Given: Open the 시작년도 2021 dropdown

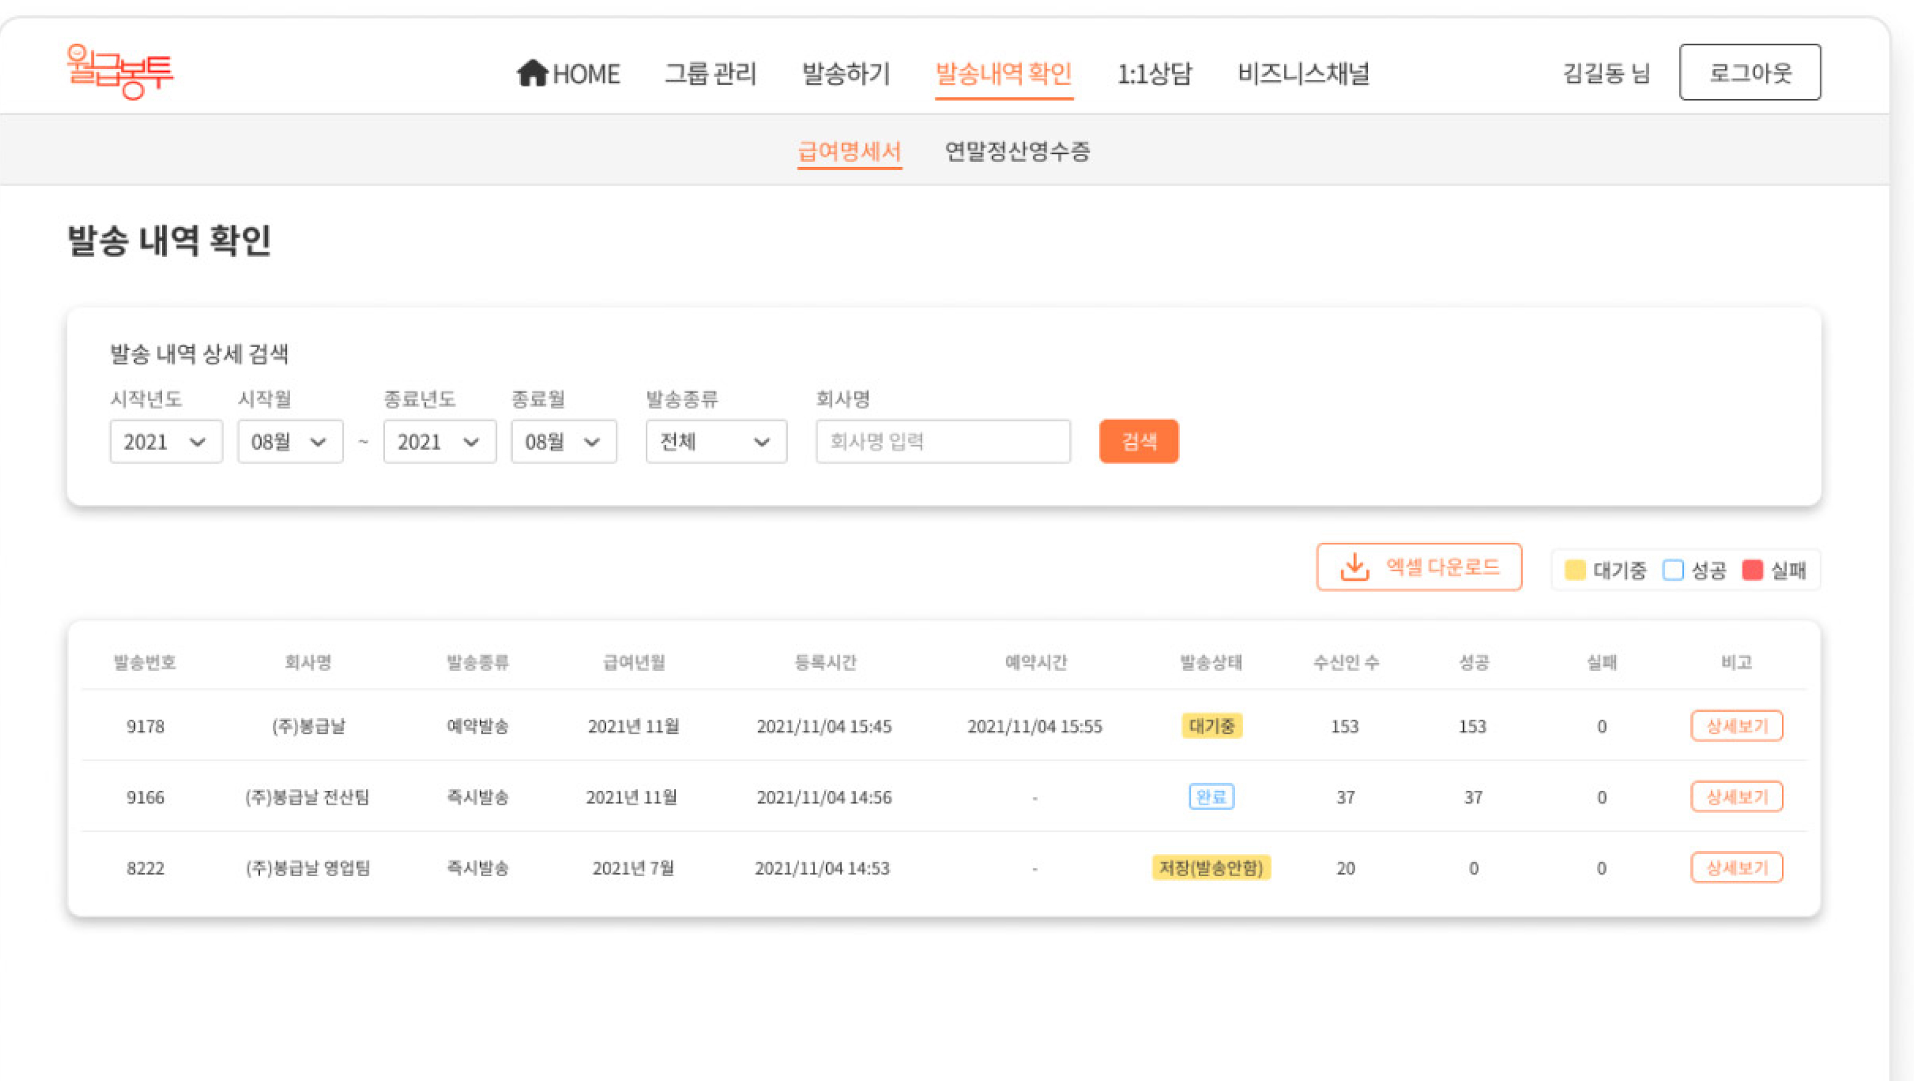Looking at the screenshot, I should pos(166,441).
